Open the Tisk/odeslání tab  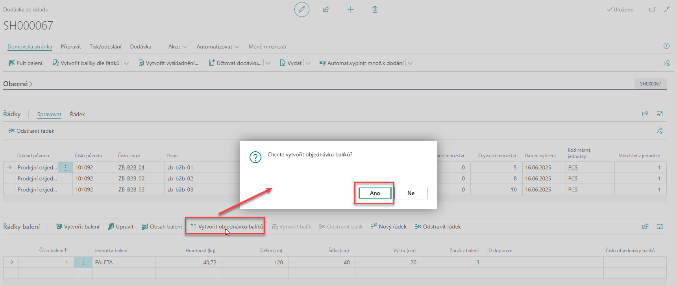(105, 46)
